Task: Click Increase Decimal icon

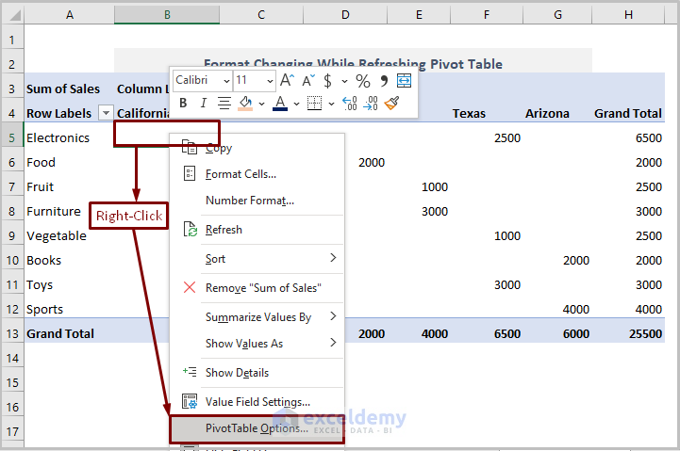Action: pyautogui.click(x=350, y=103)
